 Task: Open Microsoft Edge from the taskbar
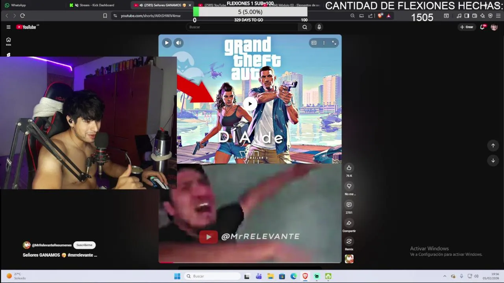[293, 276]
